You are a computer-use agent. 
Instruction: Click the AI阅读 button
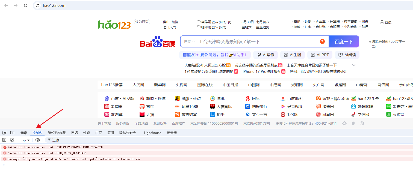[347, 55]
